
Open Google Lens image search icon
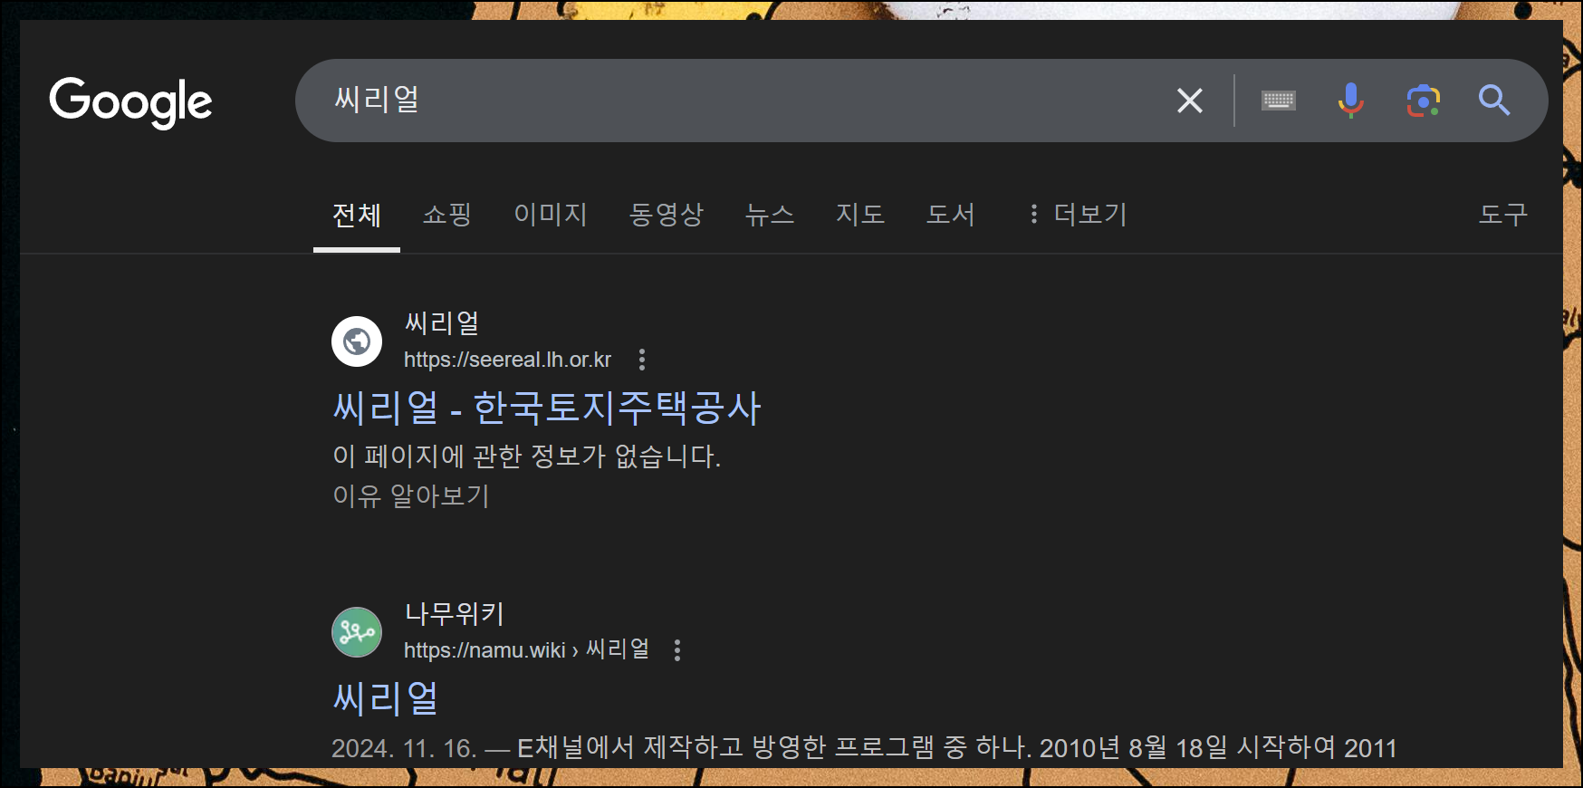click(x=1424, y=101)
